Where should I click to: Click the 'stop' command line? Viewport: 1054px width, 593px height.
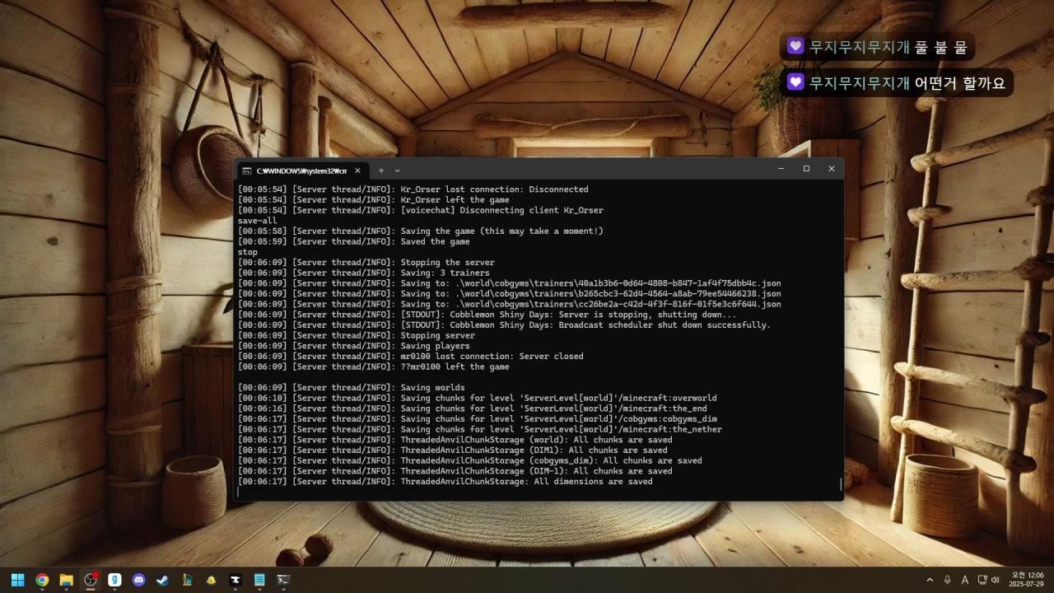[248, 252]
